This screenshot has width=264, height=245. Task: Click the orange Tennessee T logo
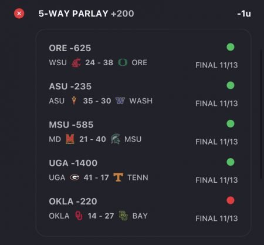click(119, 177)
